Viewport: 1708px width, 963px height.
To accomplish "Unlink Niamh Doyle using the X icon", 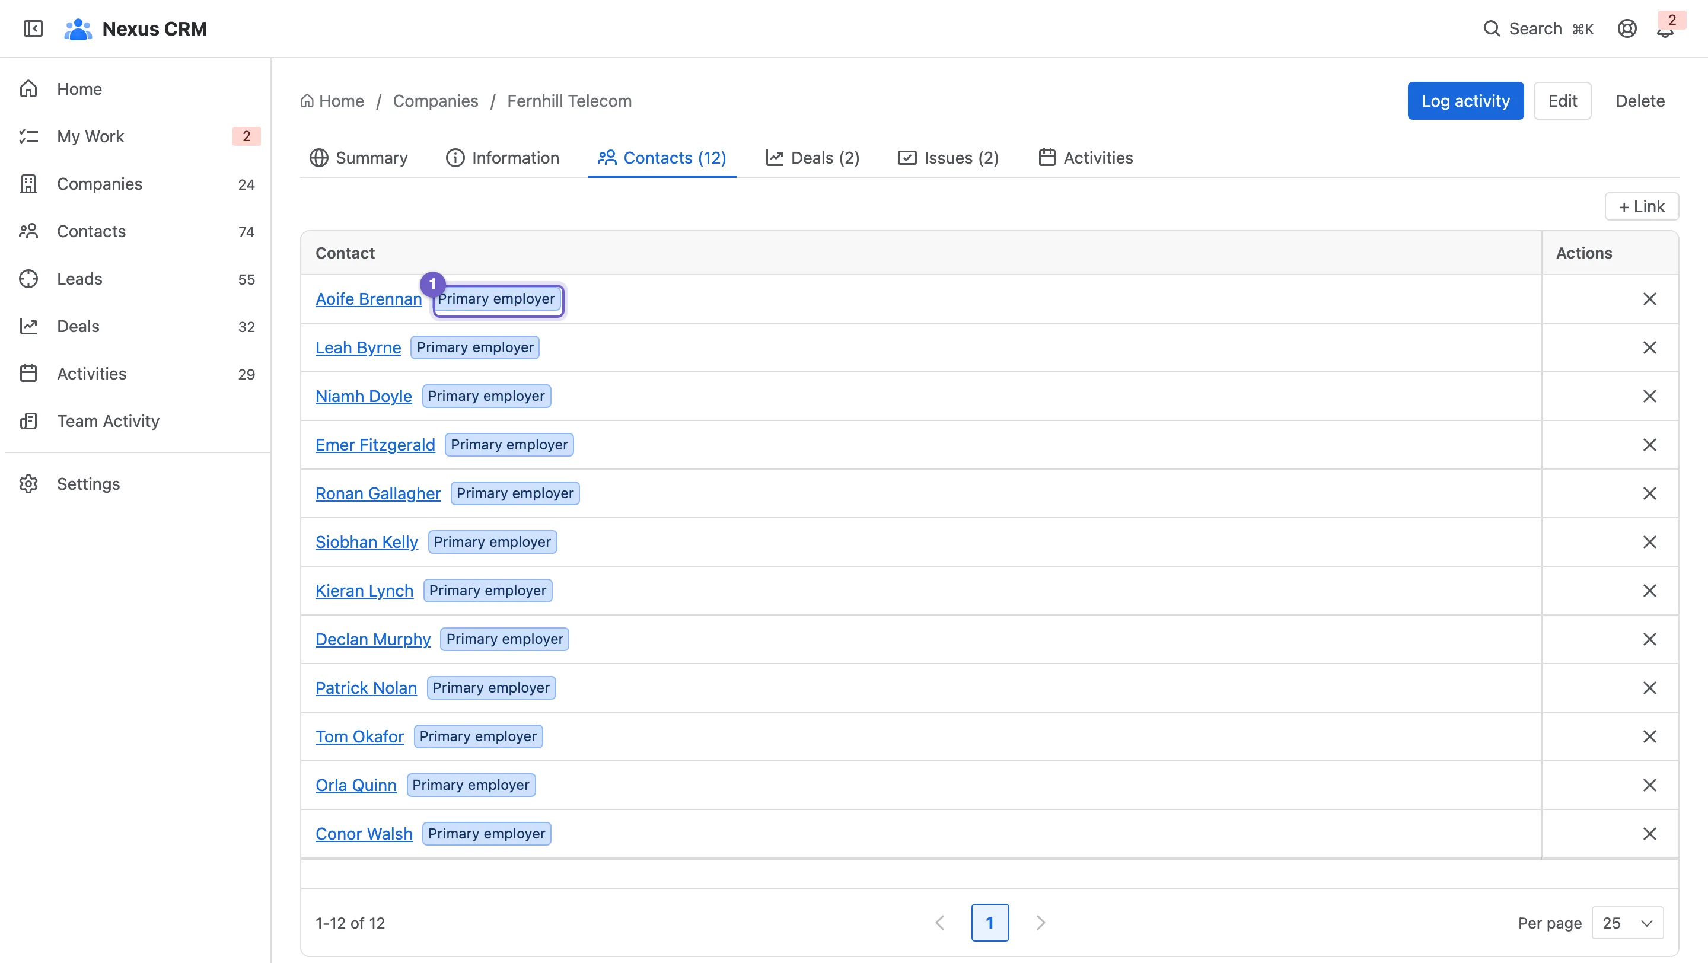I will [x=1650, y=396].
